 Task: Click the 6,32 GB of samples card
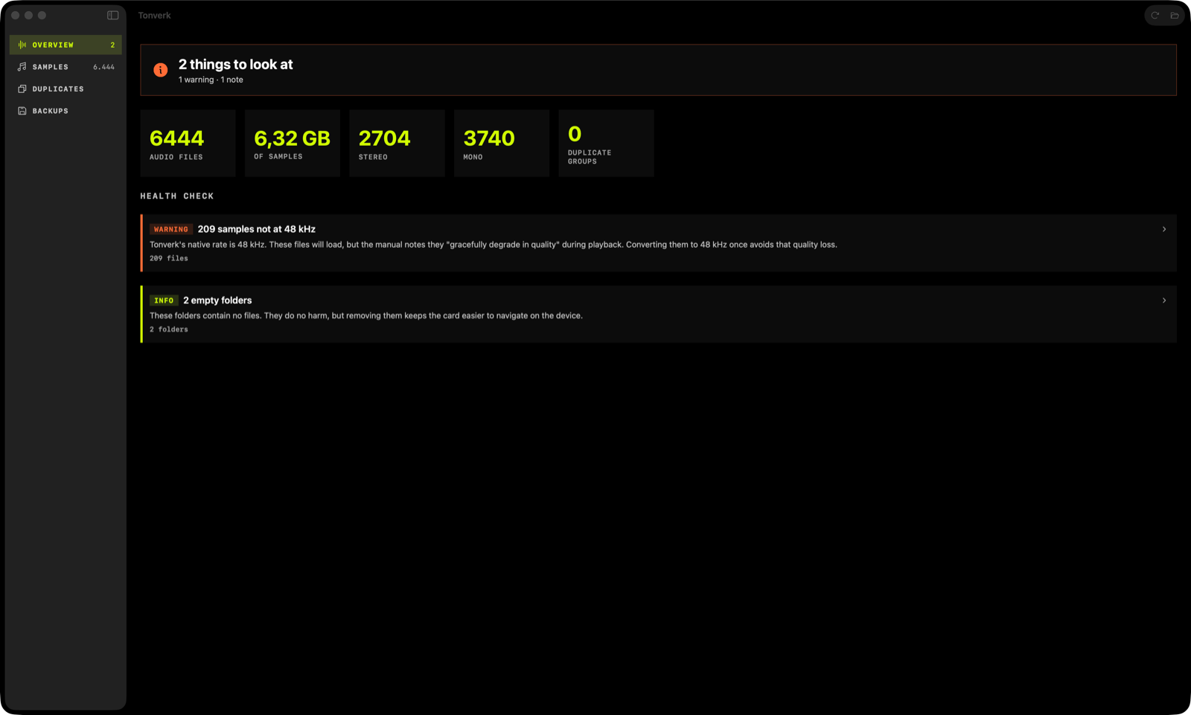click(293, 143)
